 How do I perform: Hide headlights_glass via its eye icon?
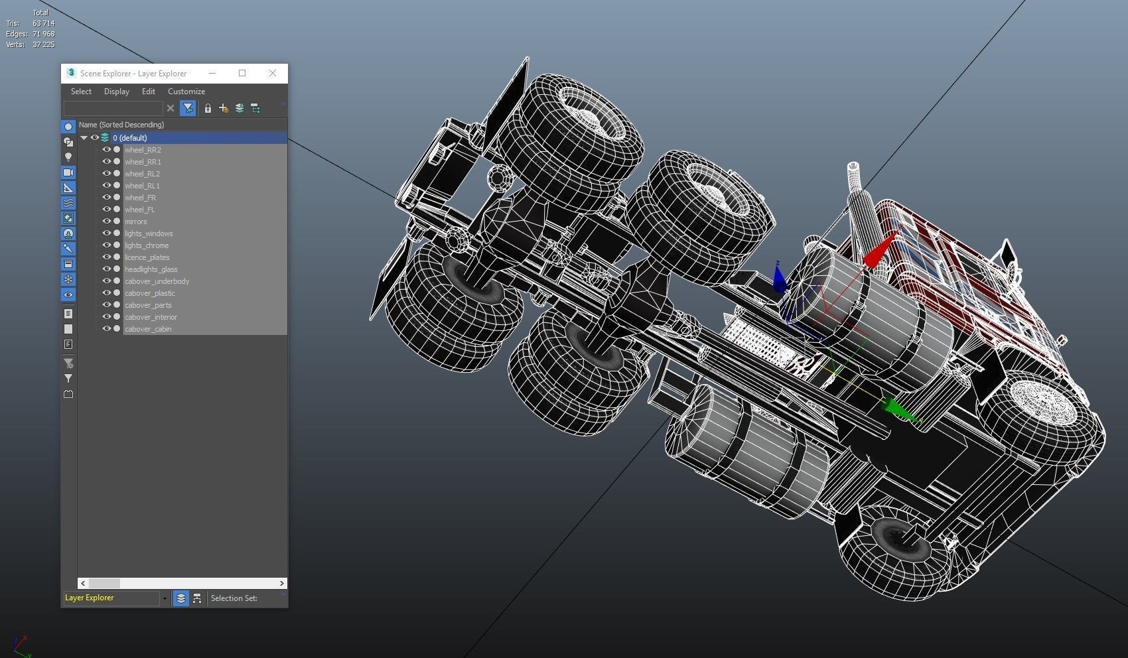[106, 269]
